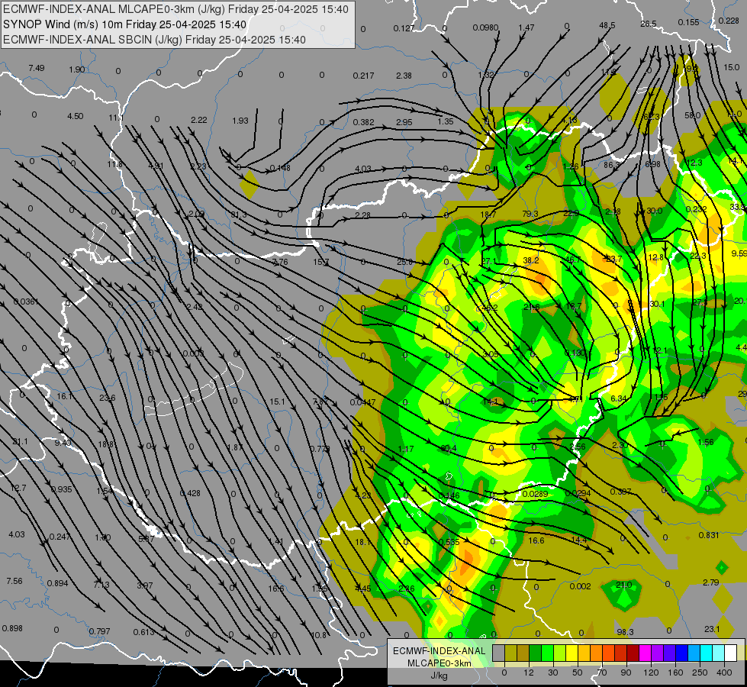Click the lime yellow-green legend swatch
747x687 pixels.
560,653
